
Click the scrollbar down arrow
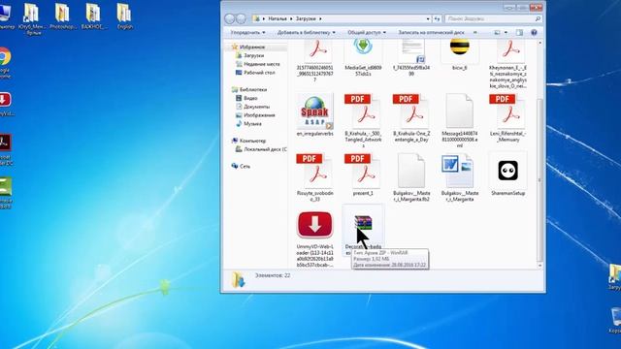pos(539,266)
